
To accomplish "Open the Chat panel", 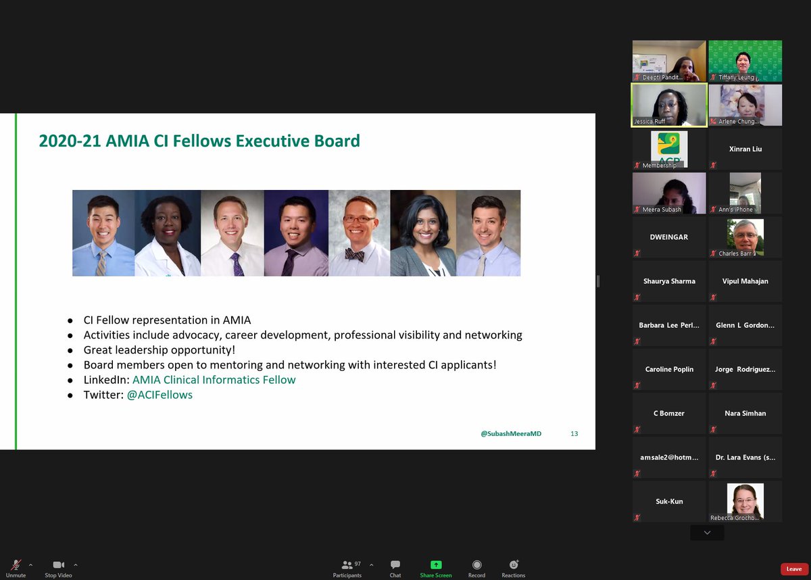I will [395, 567].
